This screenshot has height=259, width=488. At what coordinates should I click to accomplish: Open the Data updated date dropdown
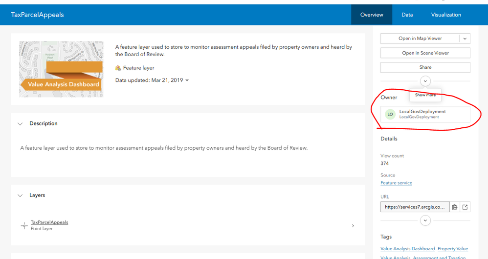point(187,80)
